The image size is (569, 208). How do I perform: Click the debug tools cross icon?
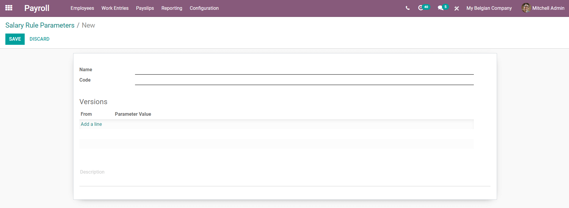point(457,8)
